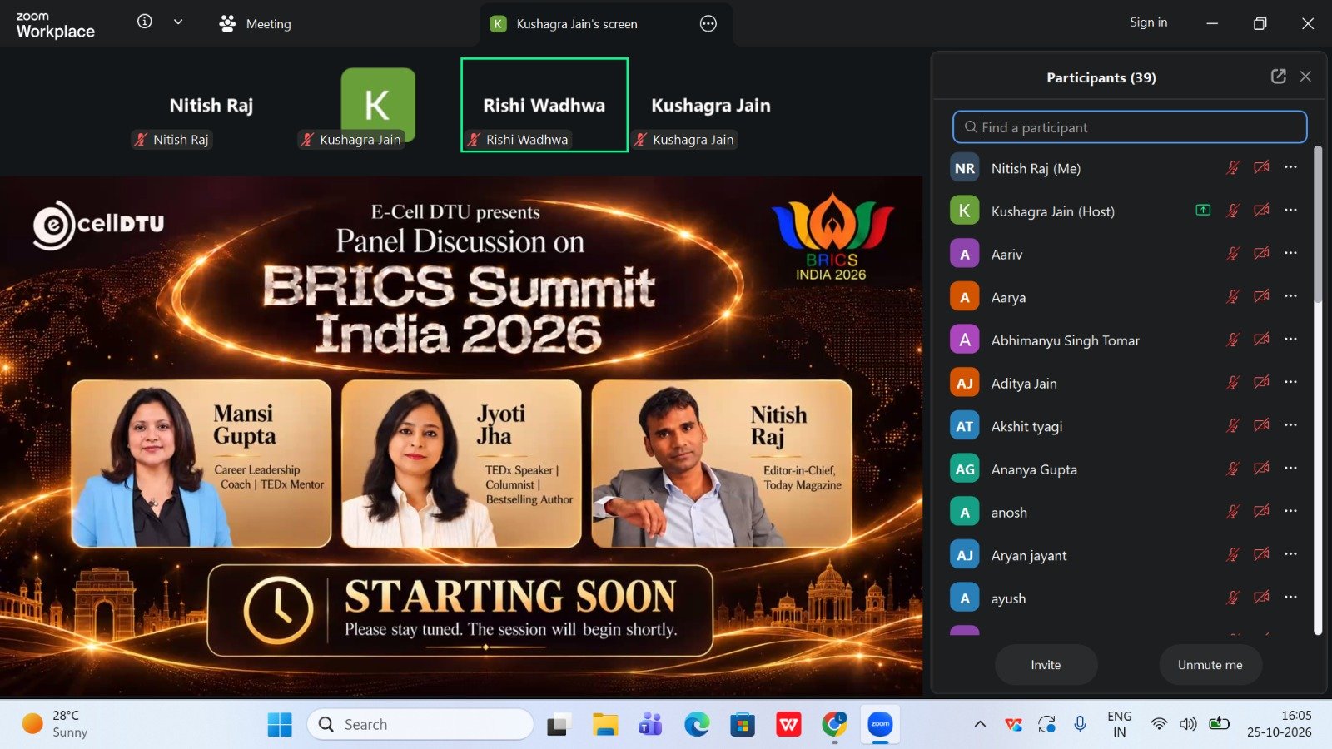Image resolution: width=1332 pixels, height=749 pixels.
Task: Click the participants list scrollbar
Action: 1318,225
